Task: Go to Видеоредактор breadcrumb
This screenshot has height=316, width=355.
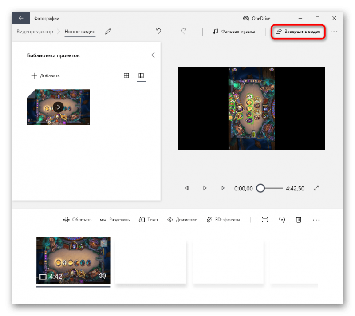Action: click(35, 32)
